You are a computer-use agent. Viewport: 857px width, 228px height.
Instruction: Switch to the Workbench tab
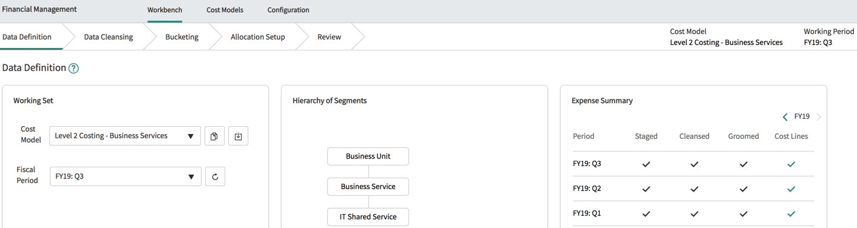pos(164,10)
